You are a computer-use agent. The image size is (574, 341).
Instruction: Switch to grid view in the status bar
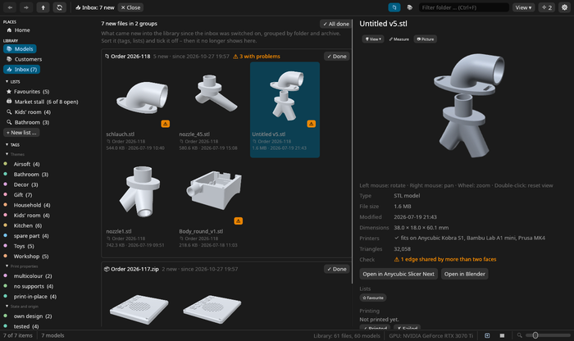tap(487, 335)
